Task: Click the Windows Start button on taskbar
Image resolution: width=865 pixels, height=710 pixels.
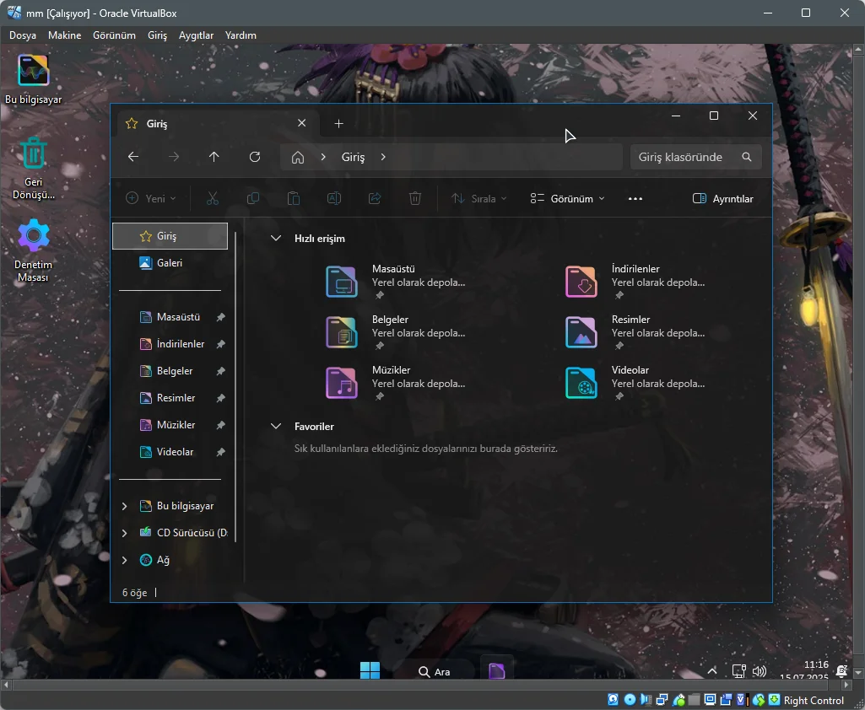Action: tap(370, 671)
